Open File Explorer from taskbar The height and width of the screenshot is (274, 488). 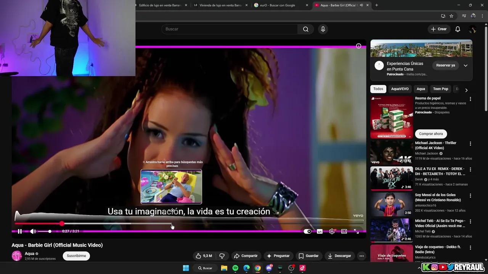(224, 268)
